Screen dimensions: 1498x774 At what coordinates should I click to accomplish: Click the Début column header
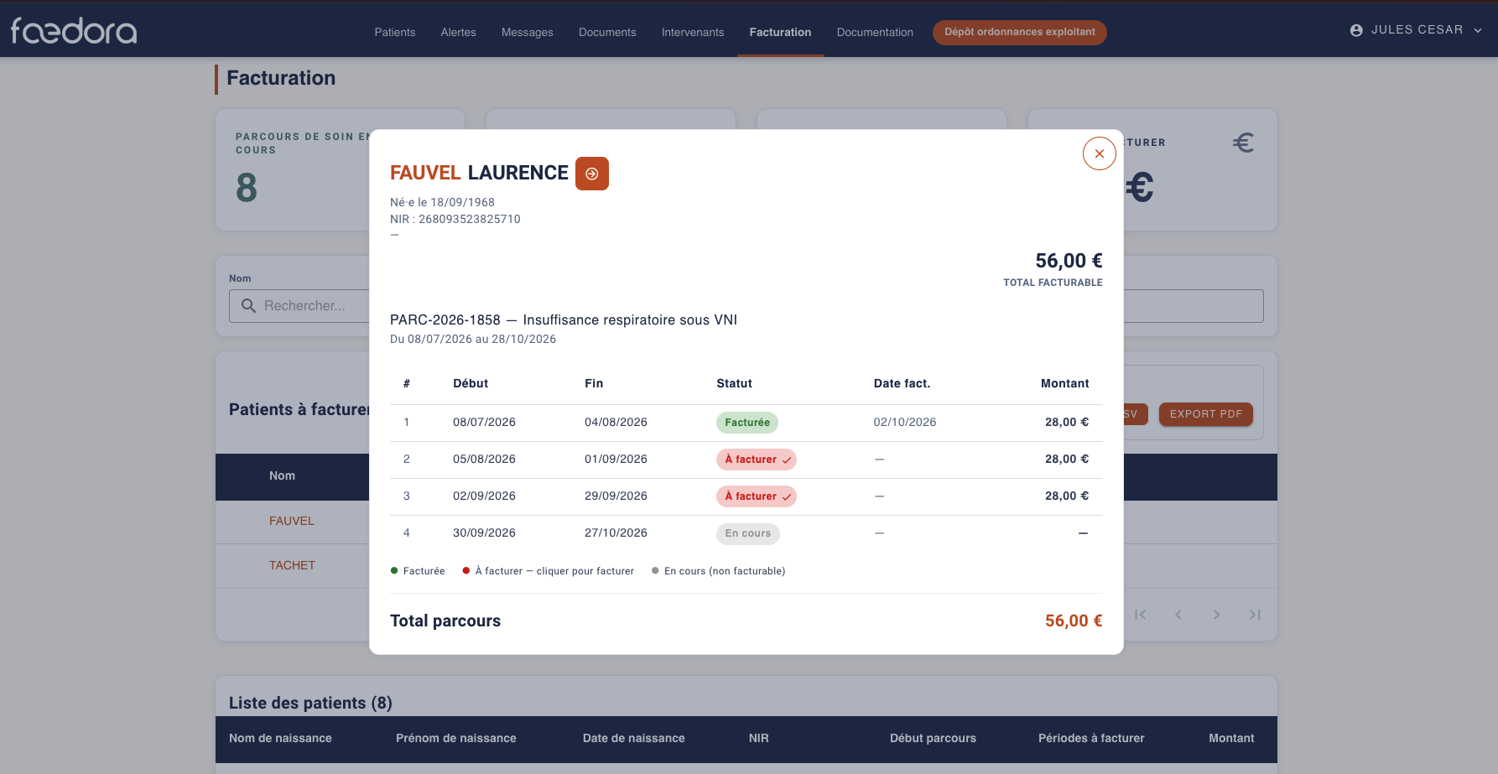click(x=471, y=383)
